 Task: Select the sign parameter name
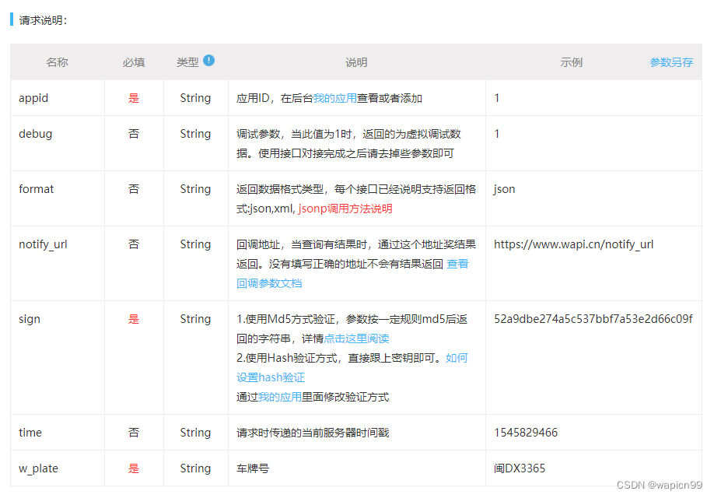29,319
